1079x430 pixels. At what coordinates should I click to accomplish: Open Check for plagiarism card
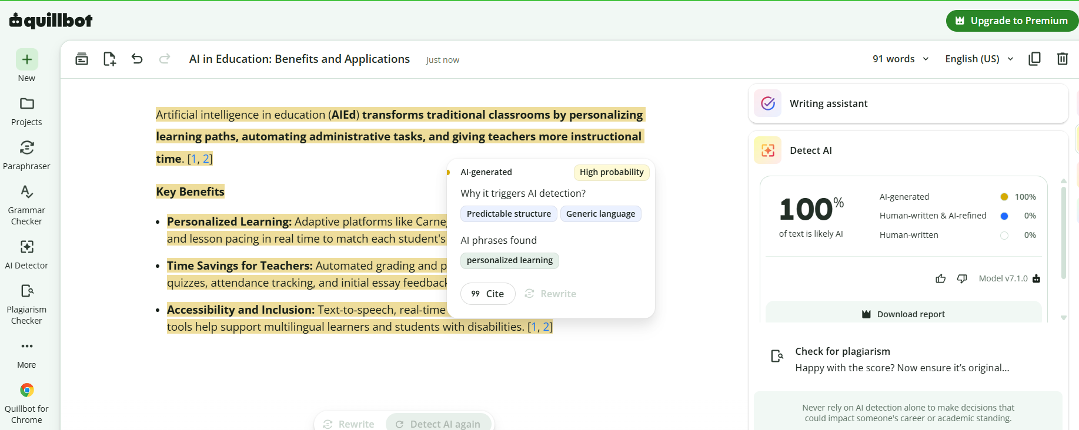[908, 360]
